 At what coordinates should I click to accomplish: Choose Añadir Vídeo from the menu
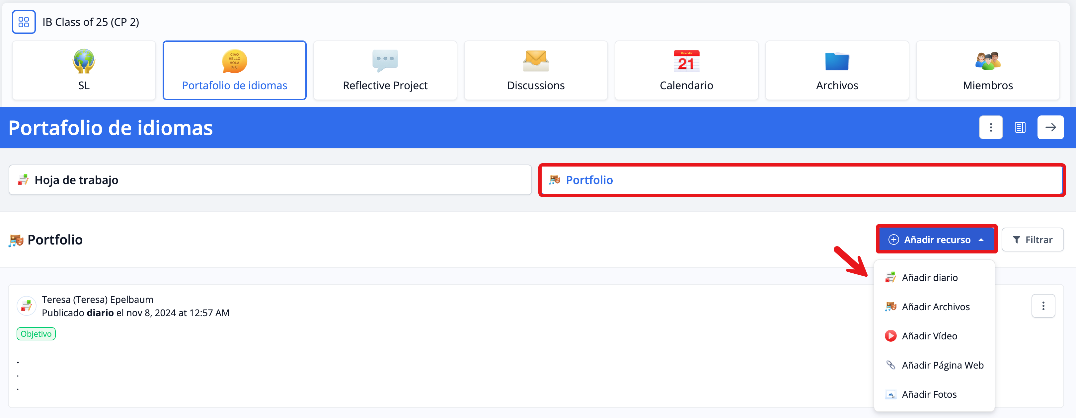(929, 336)
